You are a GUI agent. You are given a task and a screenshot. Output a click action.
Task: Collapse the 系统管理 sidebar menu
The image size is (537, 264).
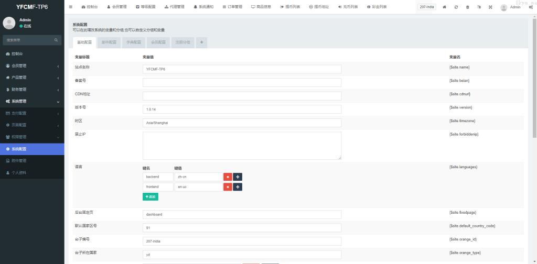(31, 101)
